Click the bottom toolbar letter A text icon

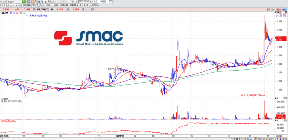pos(278,139)
